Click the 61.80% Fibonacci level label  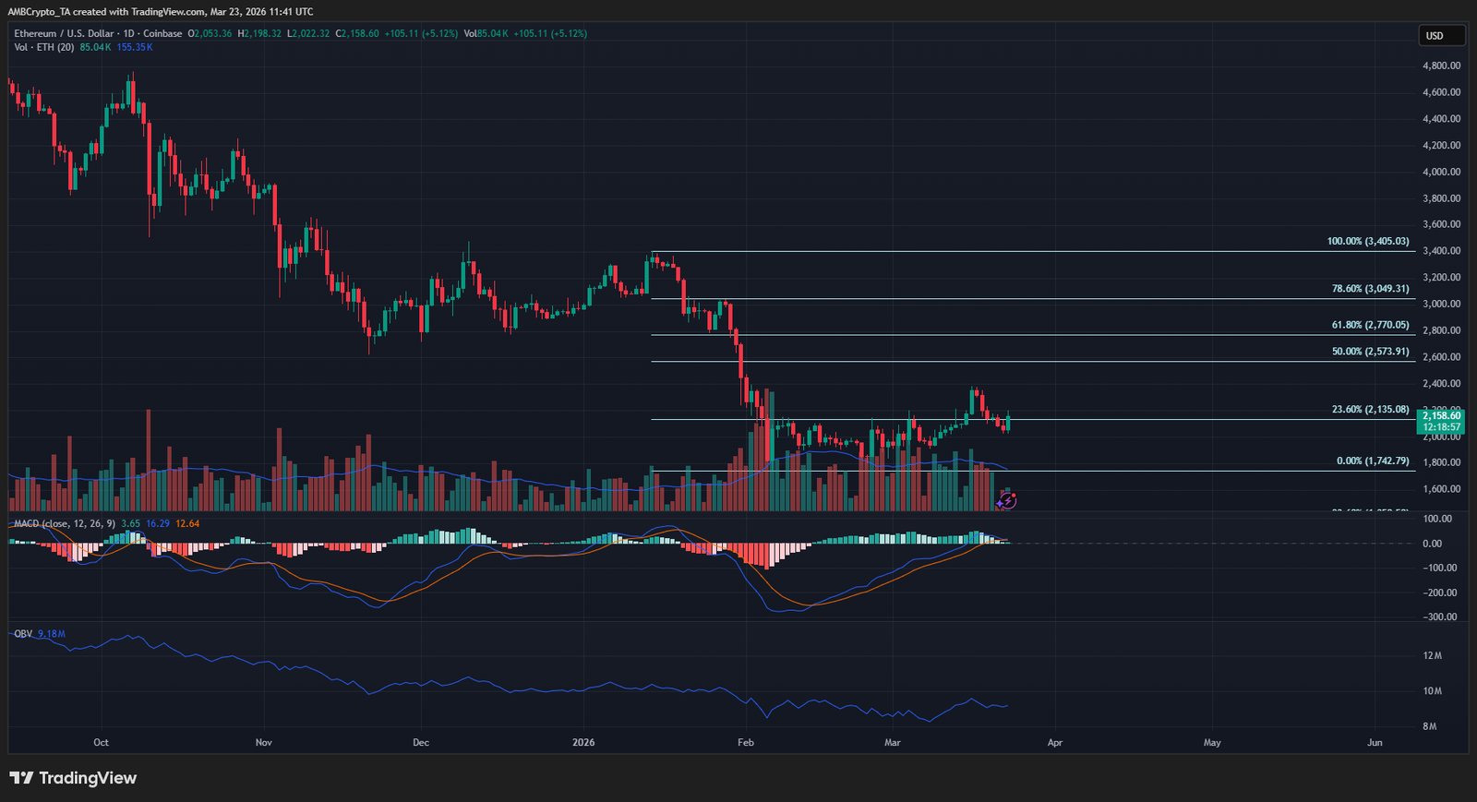[x=1370, y=325]
